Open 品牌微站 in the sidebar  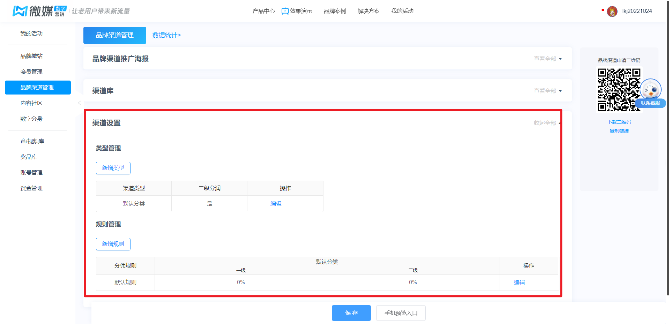click(x=31, y=56)
